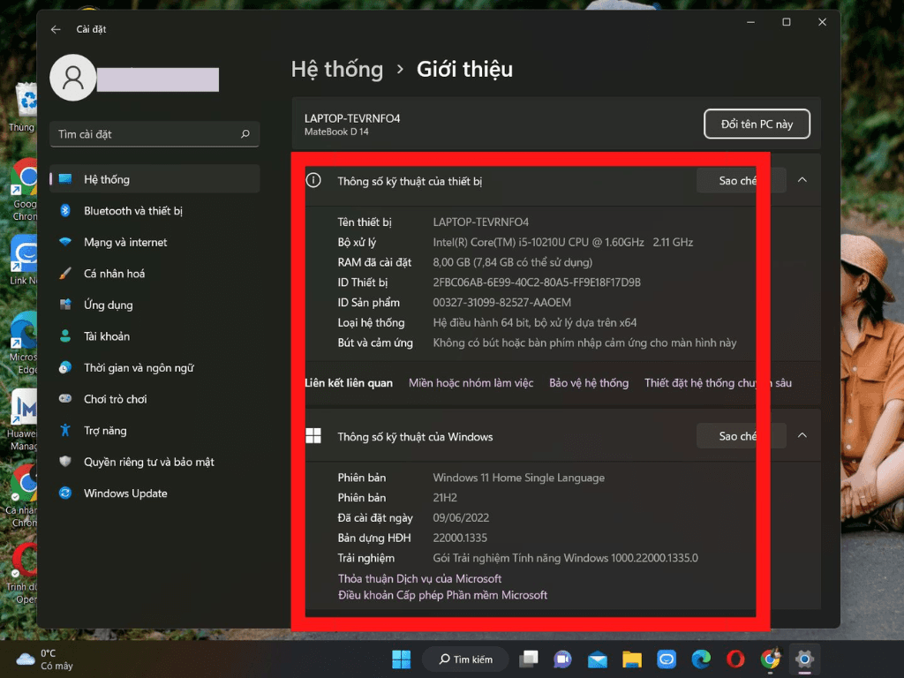This screenshot has width=904, height=678.
Task: Open Trợ năng accessibility settings
Action: pos(105,431)
